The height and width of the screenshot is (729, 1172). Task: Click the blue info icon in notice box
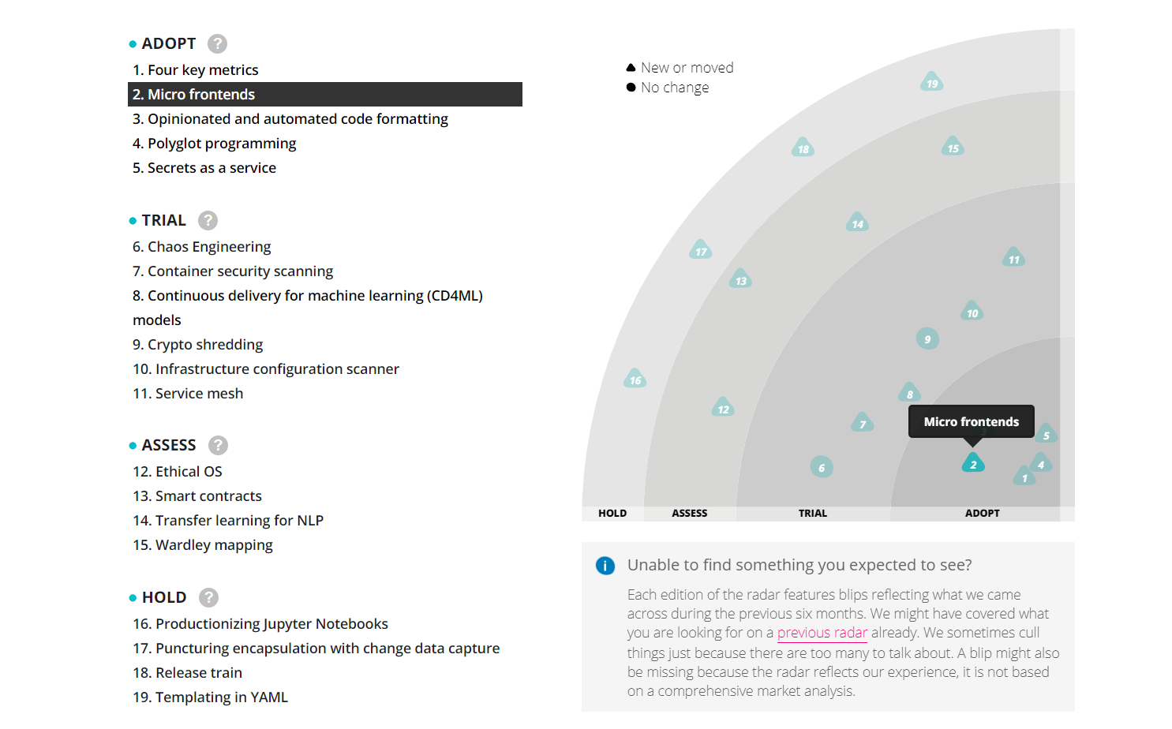pos(605,566)
